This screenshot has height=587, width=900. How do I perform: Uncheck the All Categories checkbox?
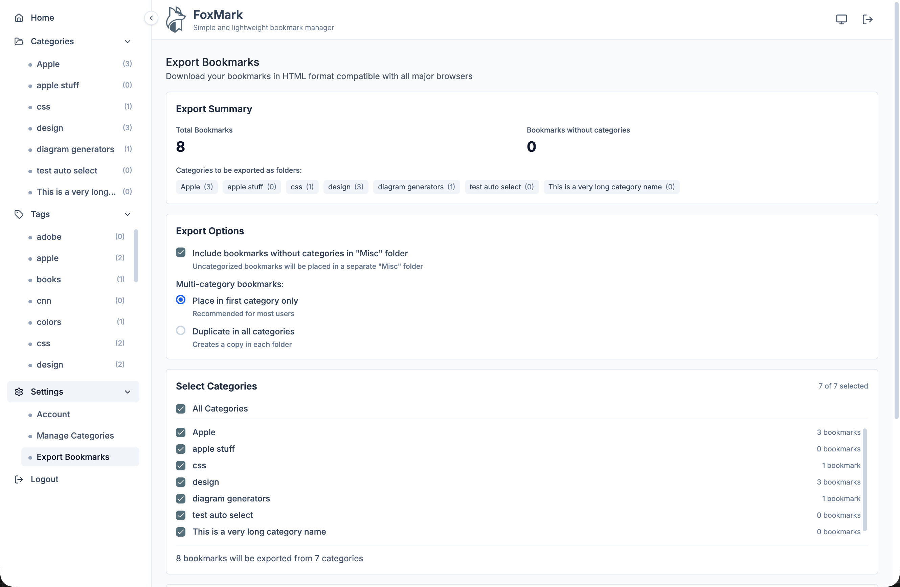(181, 408)
